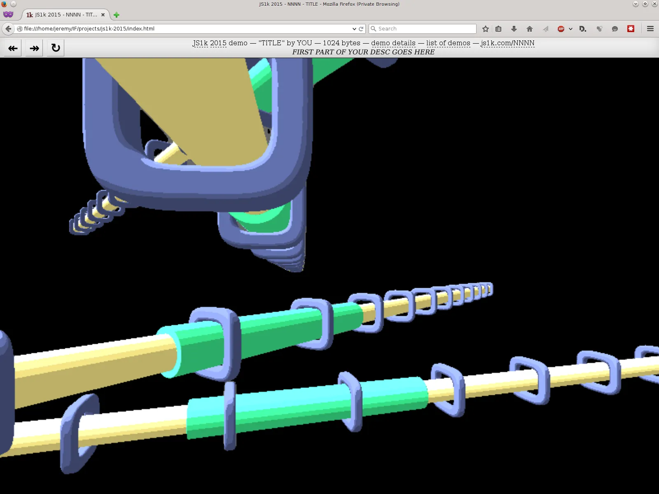Restart the demo with the reload button

coord(56,48)
